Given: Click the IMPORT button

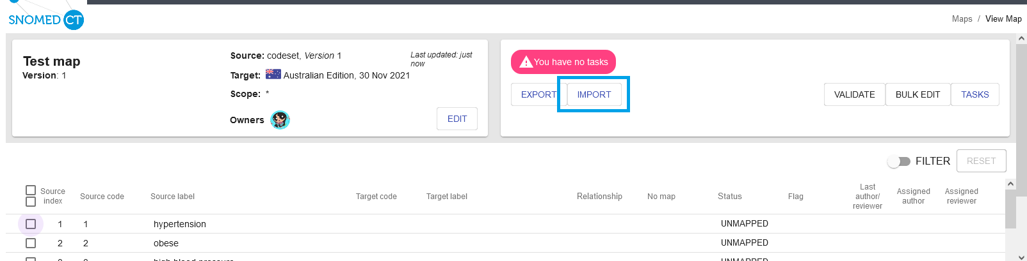Looking at the screenshot, I should click(594, 94).
